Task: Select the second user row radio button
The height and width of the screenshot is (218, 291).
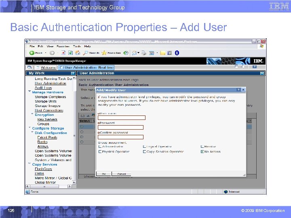Action: coord(82,132)
